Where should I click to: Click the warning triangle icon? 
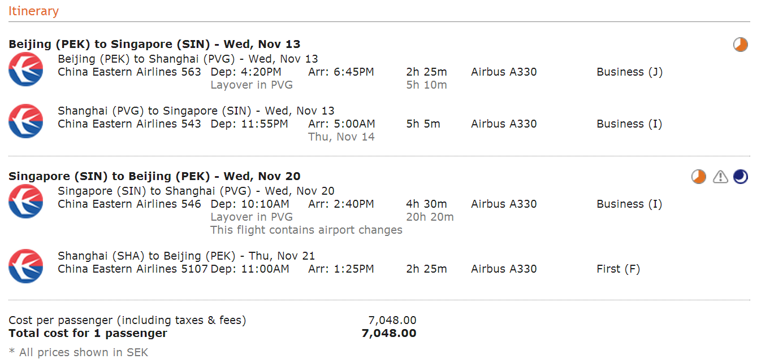click(720, 177)
